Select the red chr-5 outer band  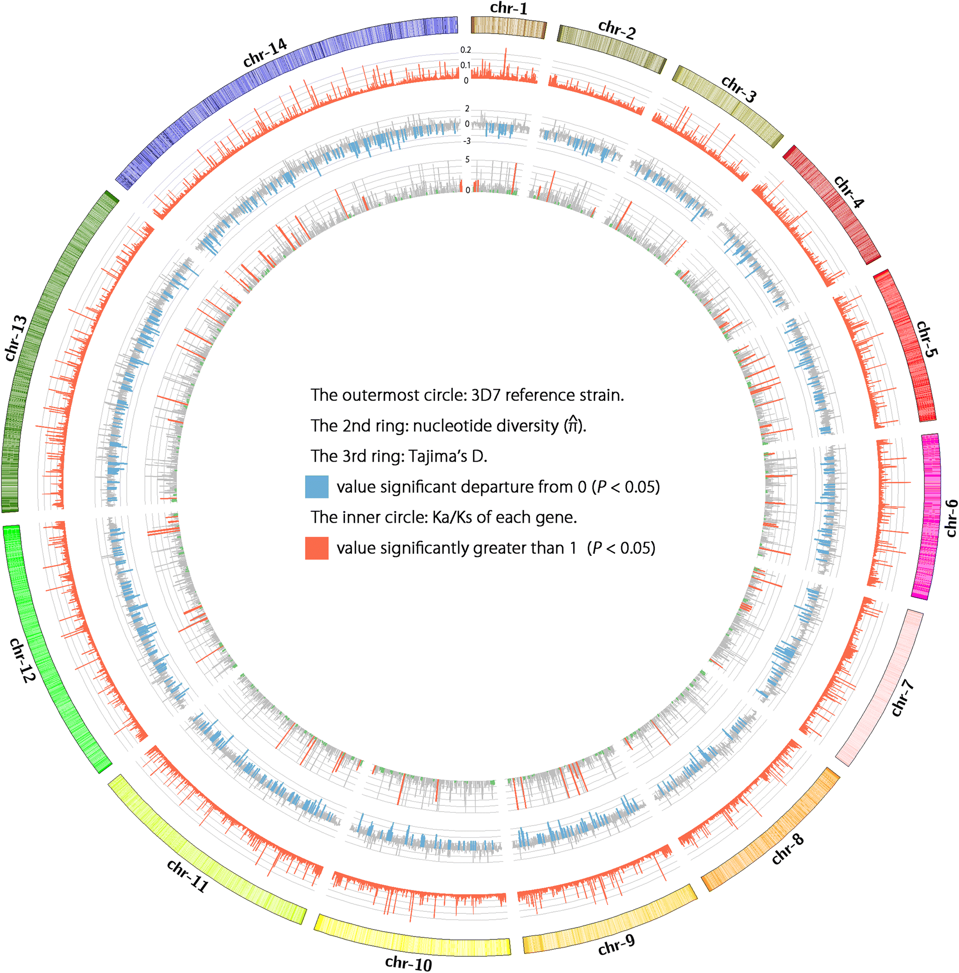tap(906, 345)
